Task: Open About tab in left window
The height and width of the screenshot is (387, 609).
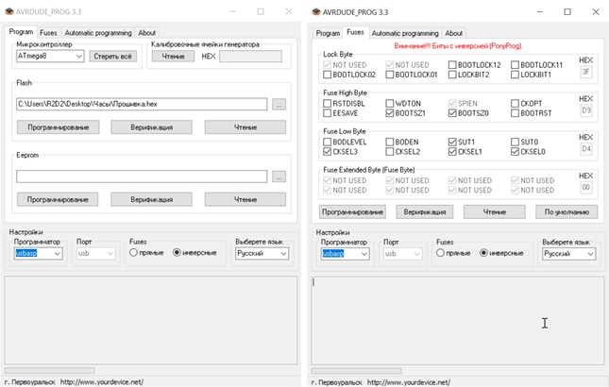Action: (x=146, y=33)
